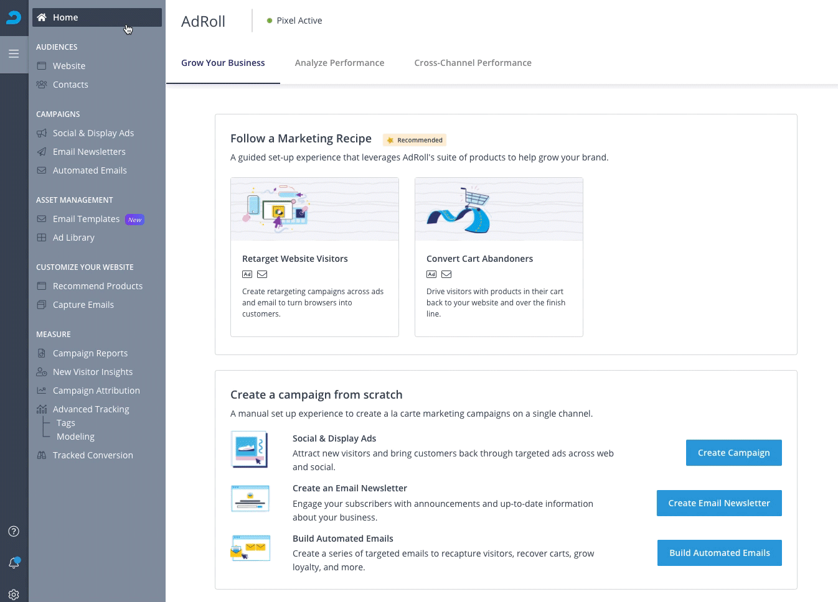Click the Create Campaign button
The height and width of the screenshot is (602, 838).
[x=733, y=453]
